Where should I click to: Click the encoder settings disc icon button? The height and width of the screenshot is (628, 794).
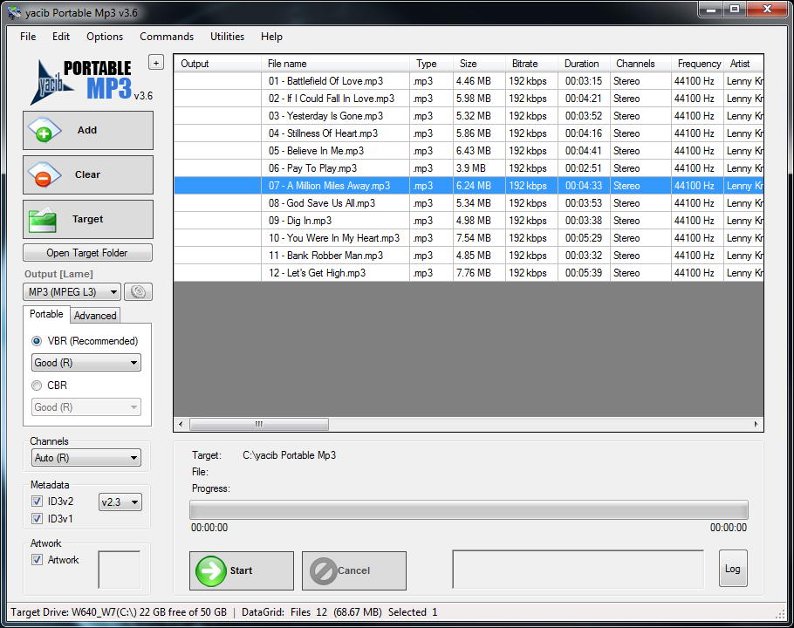[138, 292]
